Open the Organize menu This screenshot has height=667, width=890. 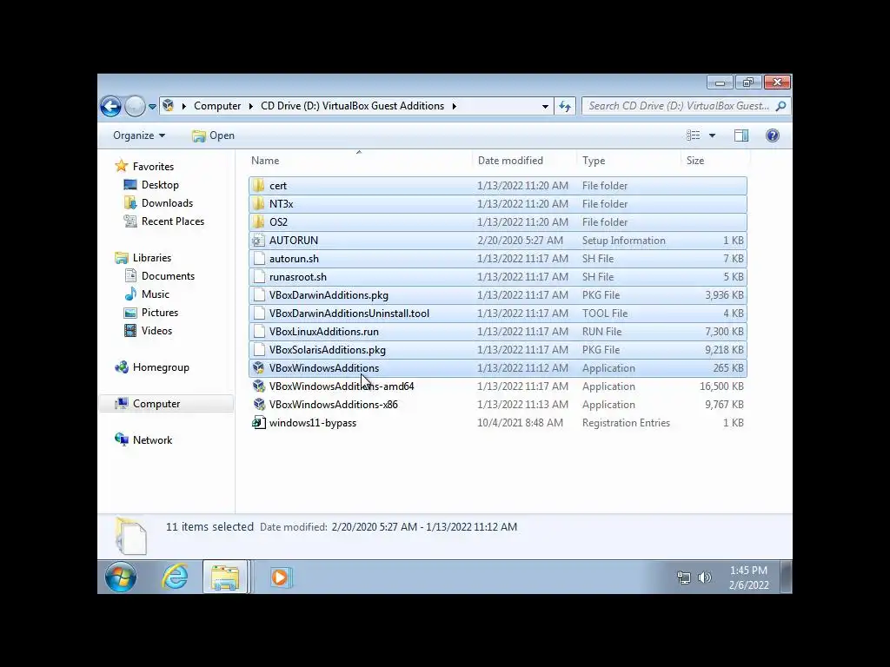[139, 135]
